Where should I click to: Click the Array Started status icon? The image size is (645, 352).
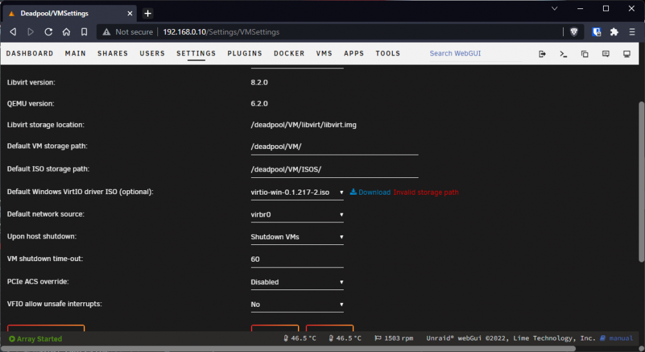click(12, 339)
